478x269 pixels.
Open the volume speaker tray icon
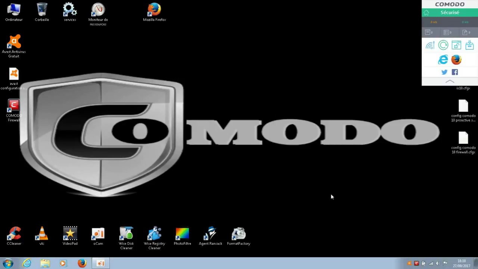[438, 263]
